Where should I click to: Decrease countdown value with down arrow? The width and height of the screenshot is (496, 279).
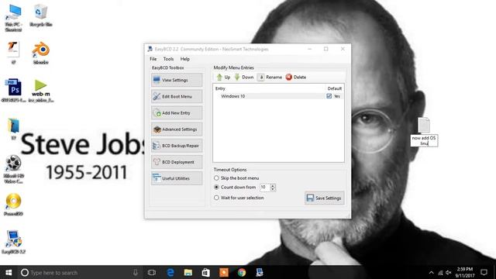(x=273, y=189)
